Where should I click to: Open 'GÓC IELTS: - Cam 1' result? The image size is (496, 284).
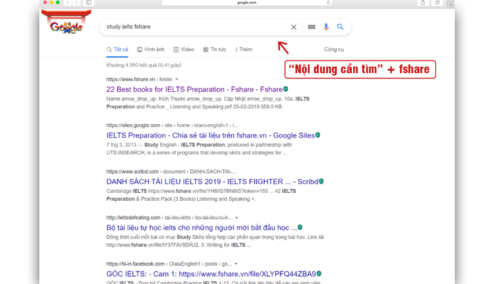point(211,273)
